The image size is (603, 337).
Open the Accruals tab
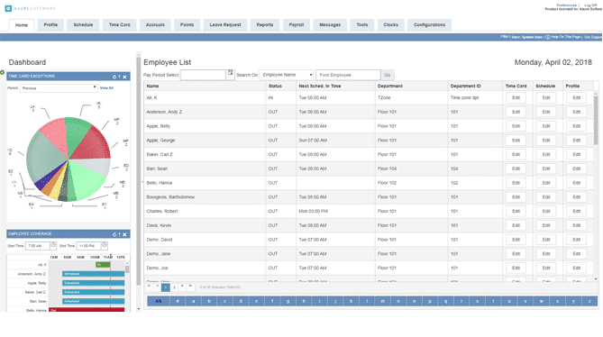[x=155, y=24]
